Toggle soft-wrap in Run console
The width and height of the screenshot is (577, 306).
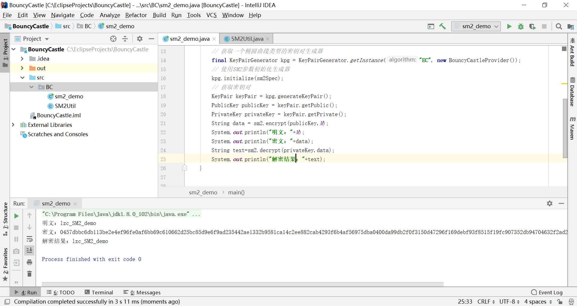coord(29,239)
